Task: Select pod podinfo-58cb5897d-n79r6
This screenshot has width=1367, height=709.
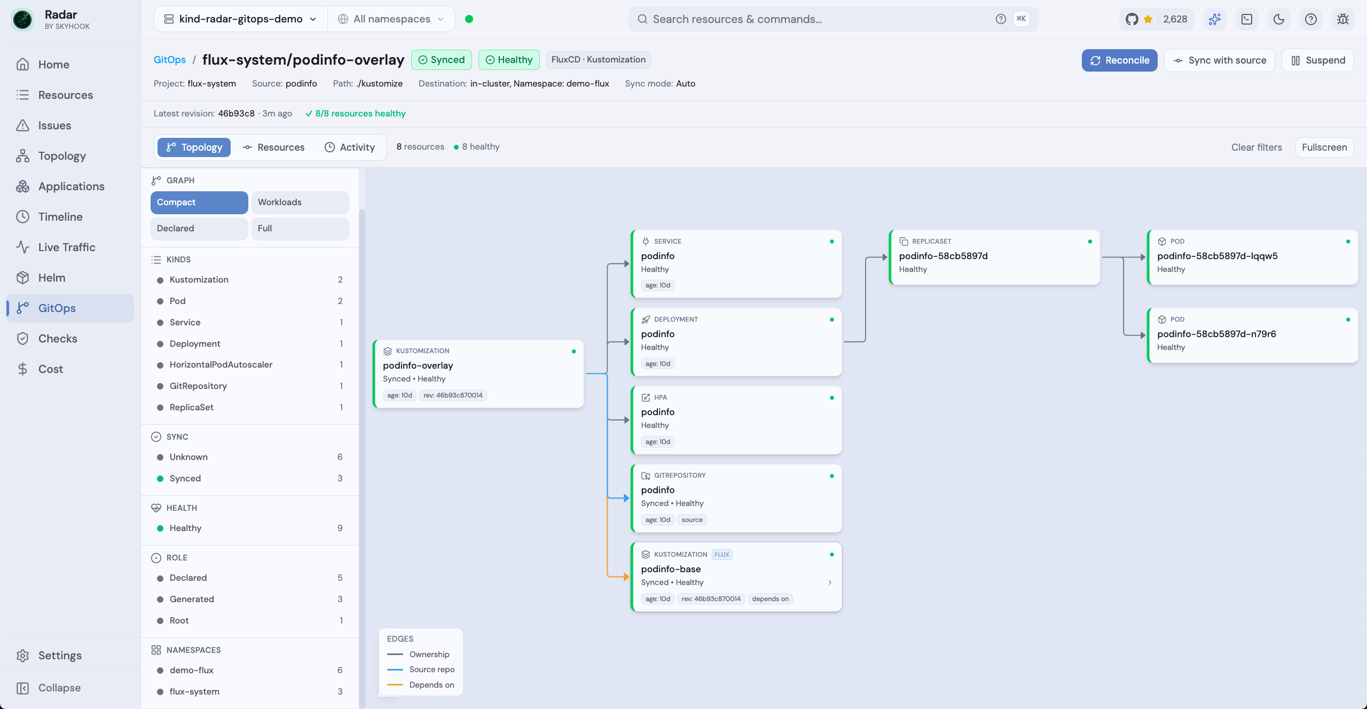Action: [x=1253, y=336]
